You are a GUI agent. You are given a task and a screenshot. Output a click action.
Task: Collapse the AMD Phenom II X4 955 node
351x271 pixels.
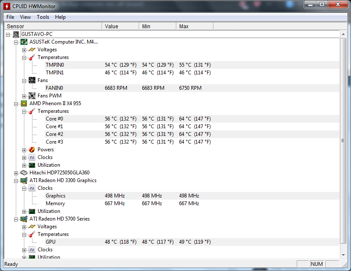pos(16,104)
